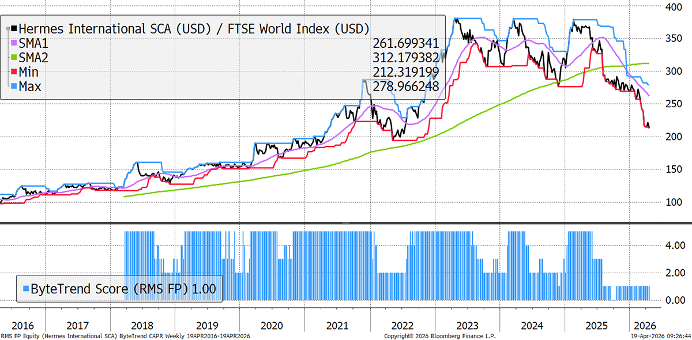Click the 2022 year label on time axis
The width and height of the screenshot is (692, 340).
402,325
